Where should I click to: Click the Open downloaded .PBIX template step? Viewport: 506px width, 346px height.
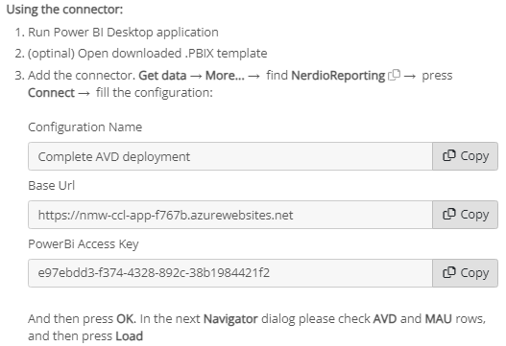148,53
